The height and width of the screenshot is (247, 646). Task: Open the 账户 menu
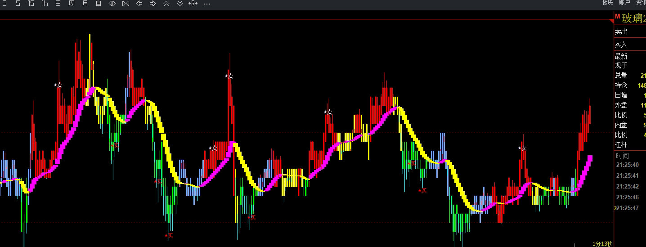pyautogui.click(x=624, y=3)
